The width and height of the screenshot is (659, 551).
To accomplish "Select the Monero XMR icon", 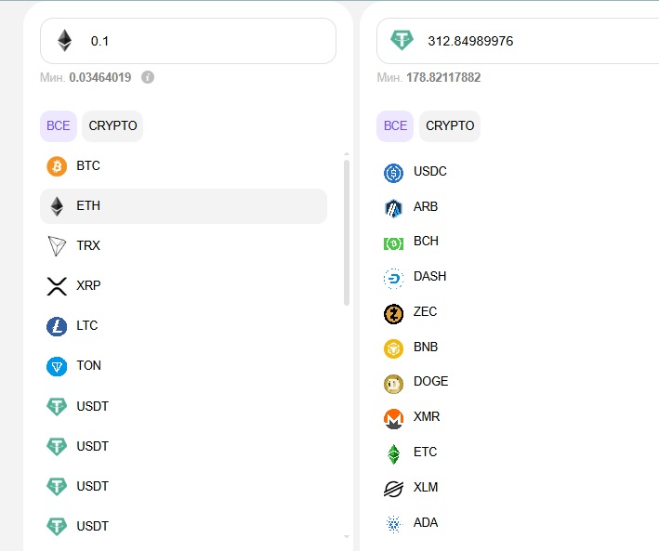I will [x=393, y=417].
